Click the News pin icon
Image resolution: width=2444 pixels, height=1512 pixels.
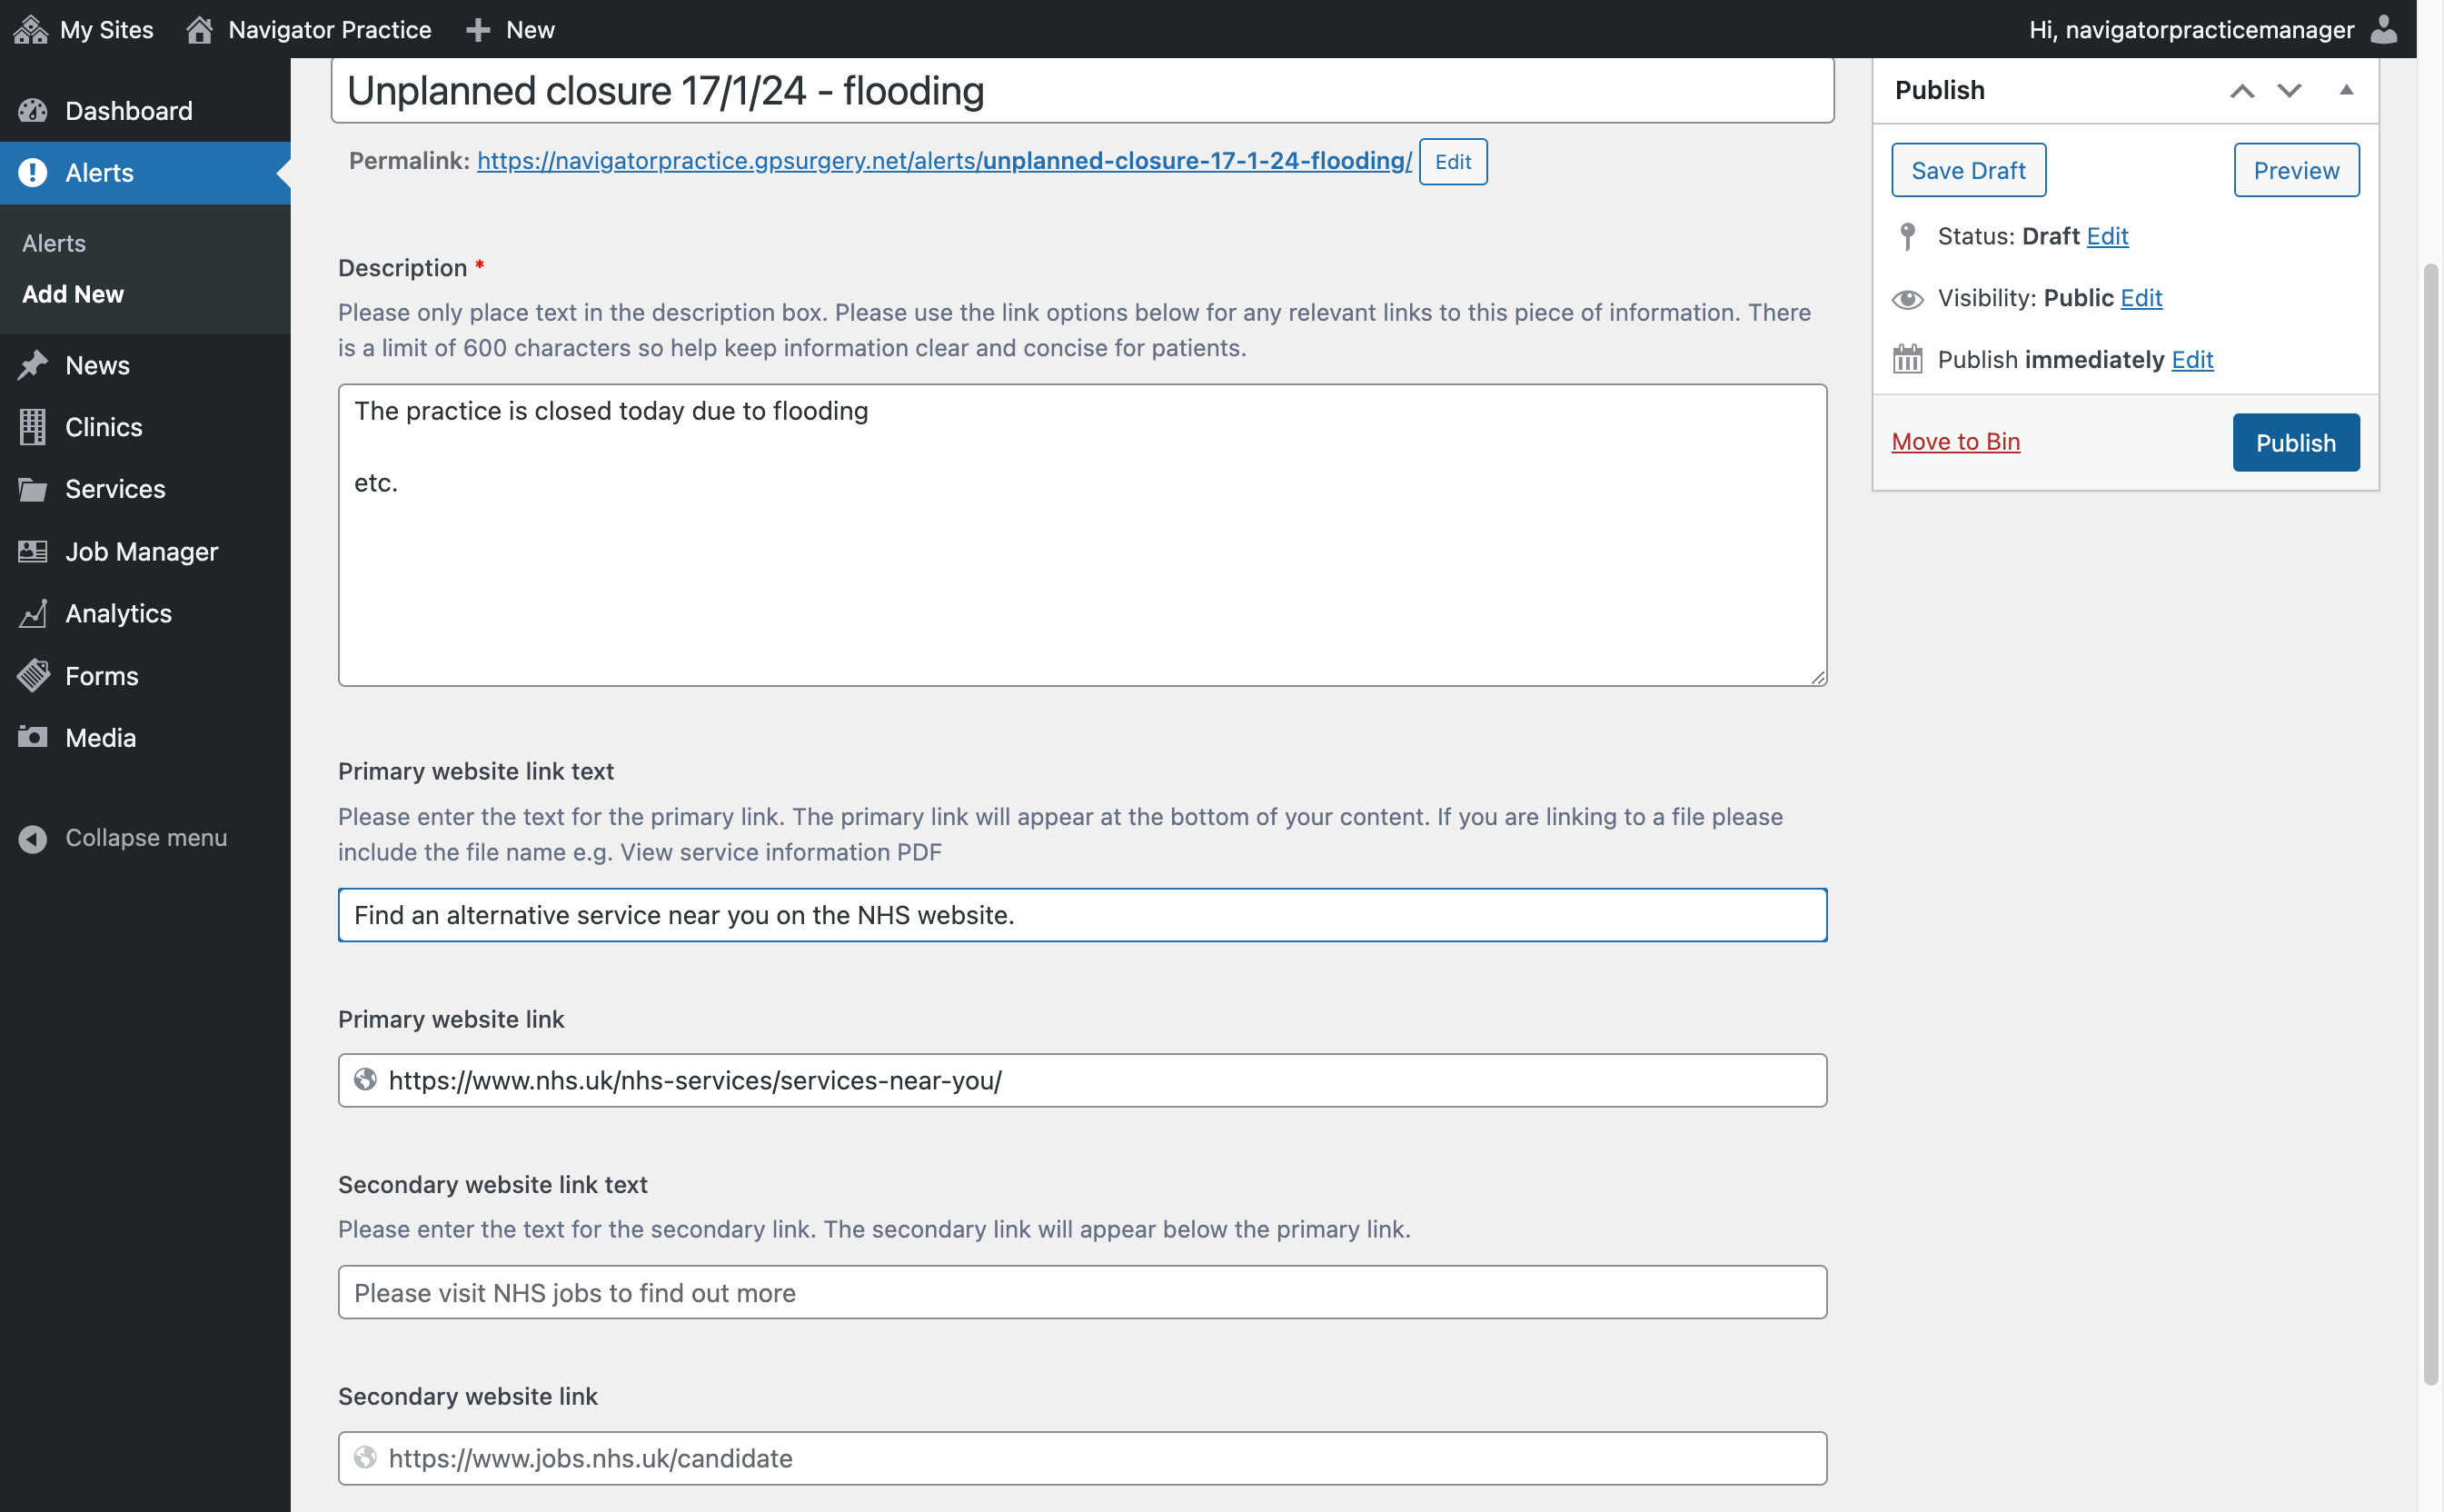[x=33, y=365]
